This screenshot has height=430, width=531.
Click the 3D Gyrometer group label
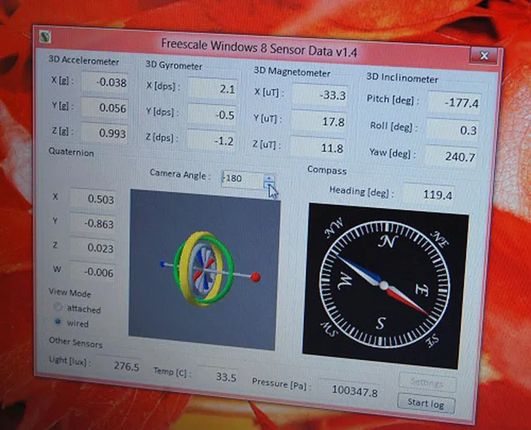[x=174, y=65]
